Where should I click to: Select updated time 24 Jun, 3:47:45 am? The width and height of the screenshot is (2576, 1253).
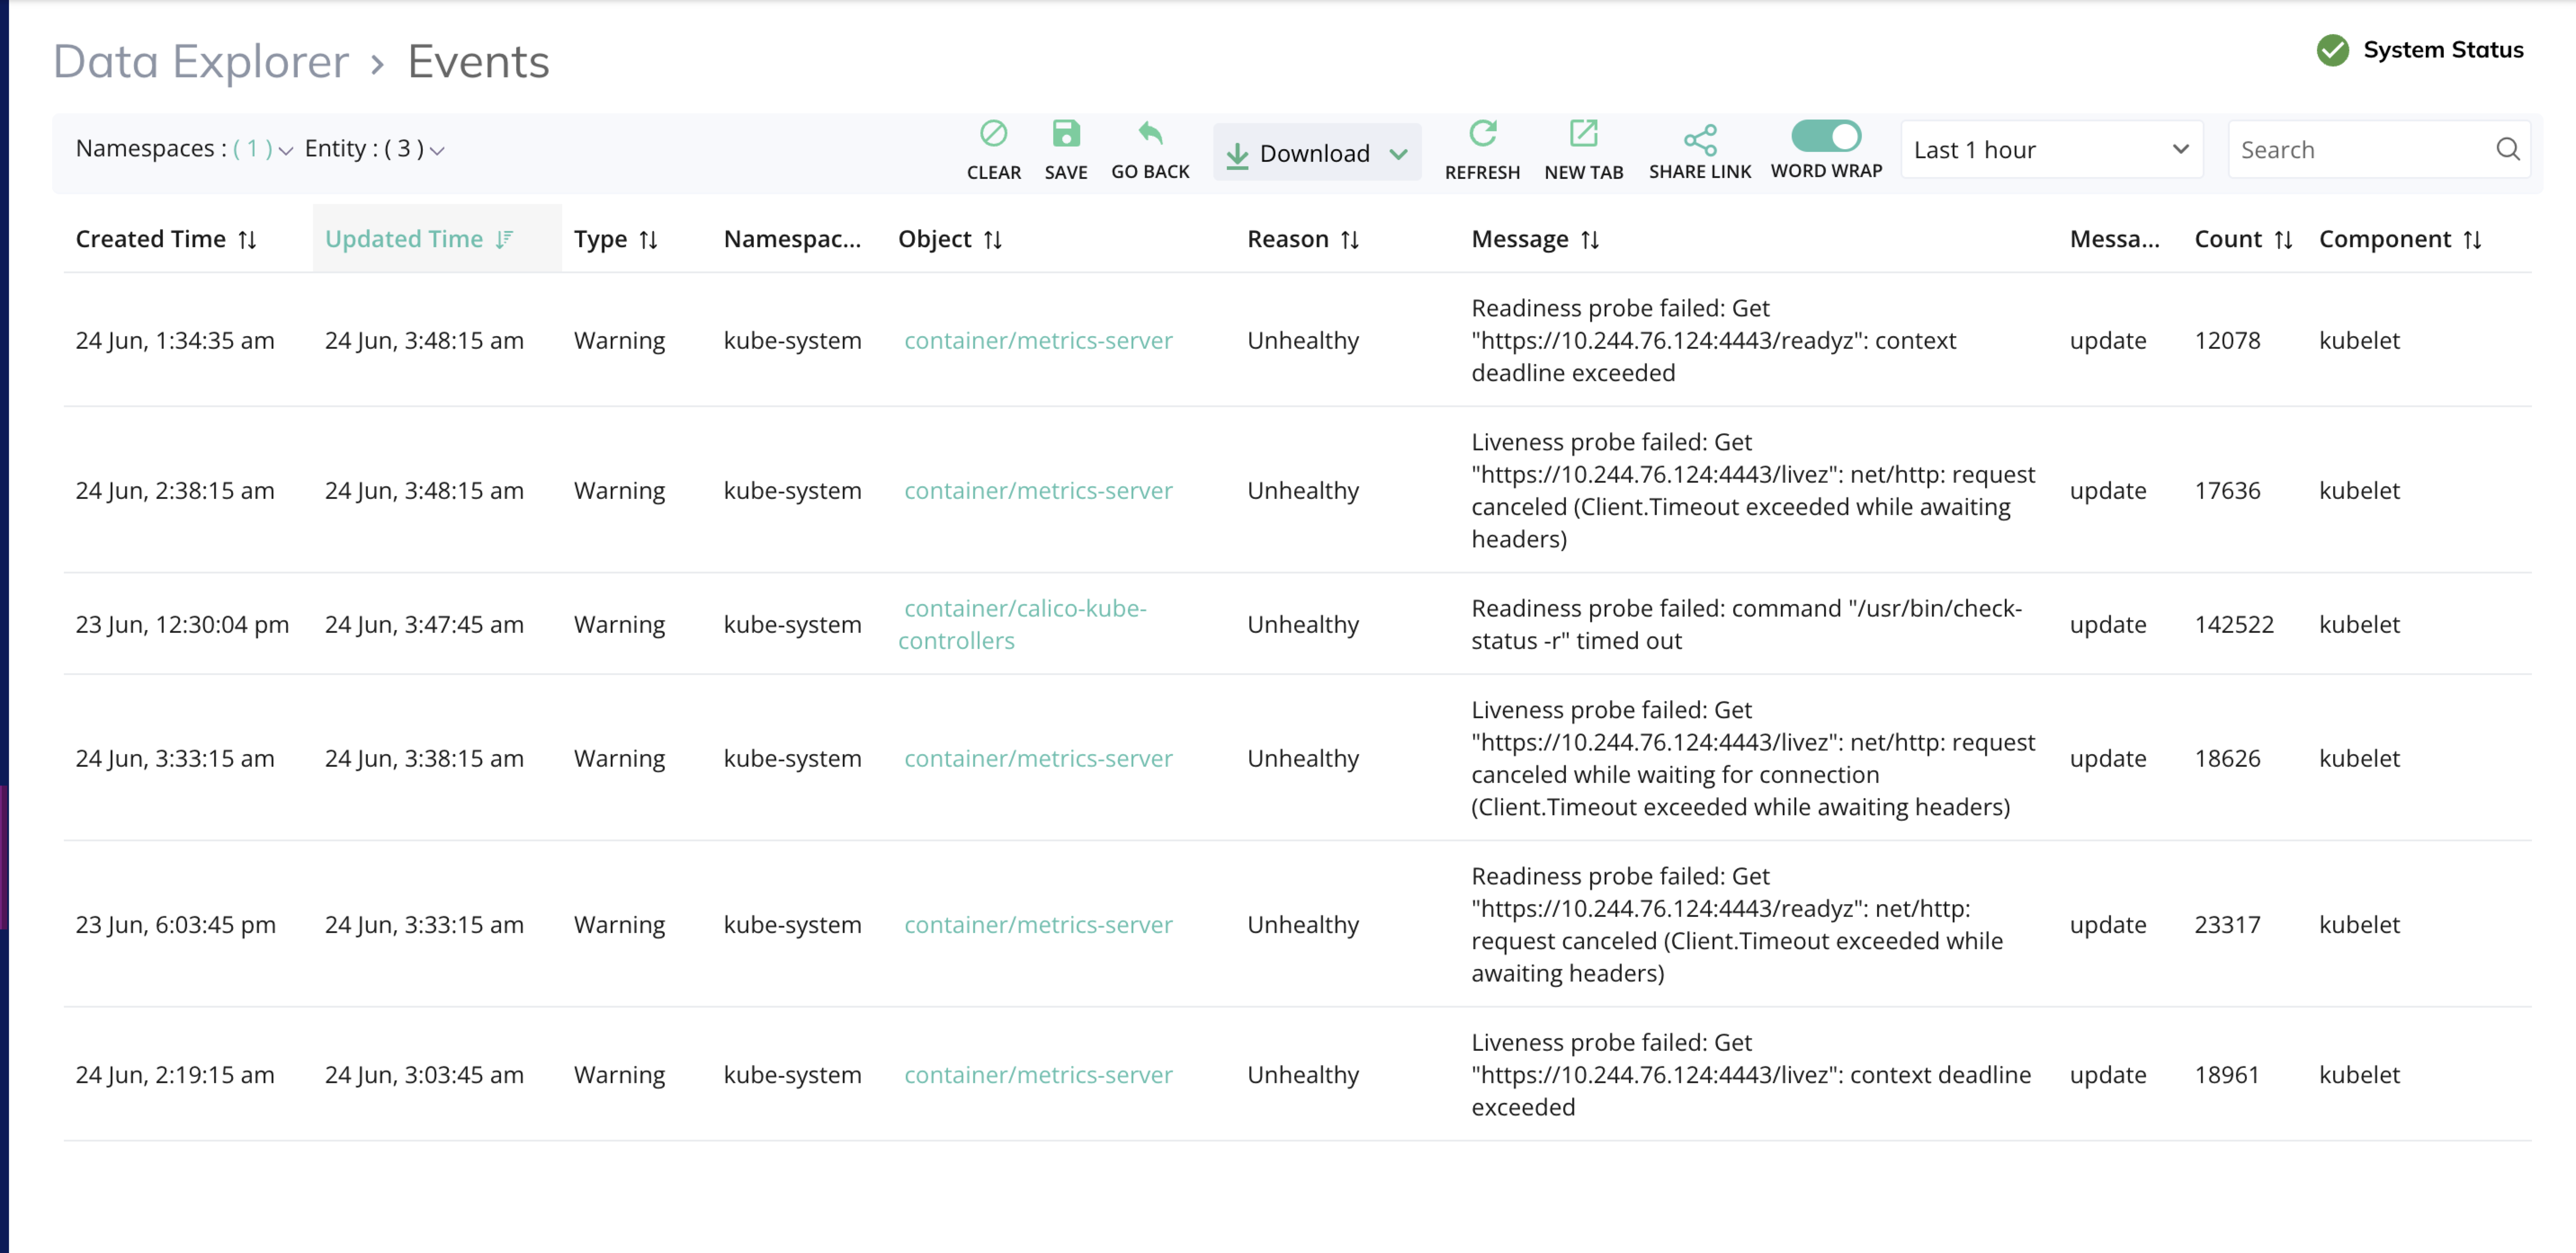pos(424,625)
